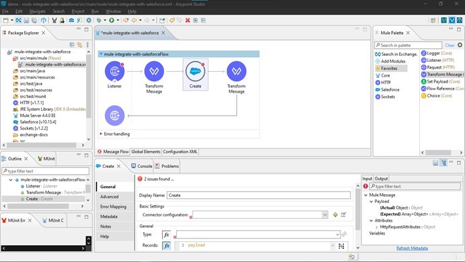Toggle the fx button for Records
This screenshot has width=465, height=262.
click(x=166, y=245)
